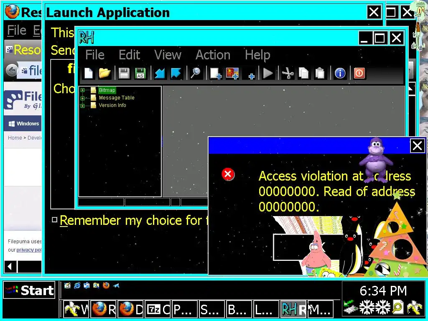
Task: Click the Filepuma logo in Firefox page
Action: click(x=23, y=100)
